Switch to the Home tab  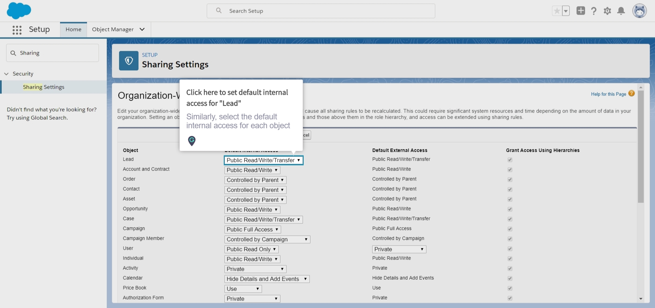click(x=73, y=30)
